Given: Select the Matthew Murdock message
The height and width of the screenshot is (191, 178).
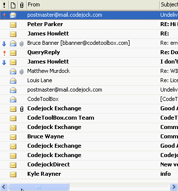Looking at the screenshot, I should [x=89, y=71].
